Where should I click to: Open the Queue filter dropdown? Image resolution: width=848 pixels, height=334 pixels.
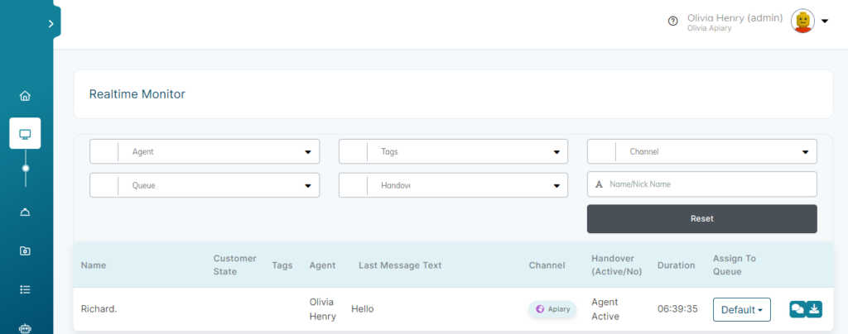pos(205,185)
